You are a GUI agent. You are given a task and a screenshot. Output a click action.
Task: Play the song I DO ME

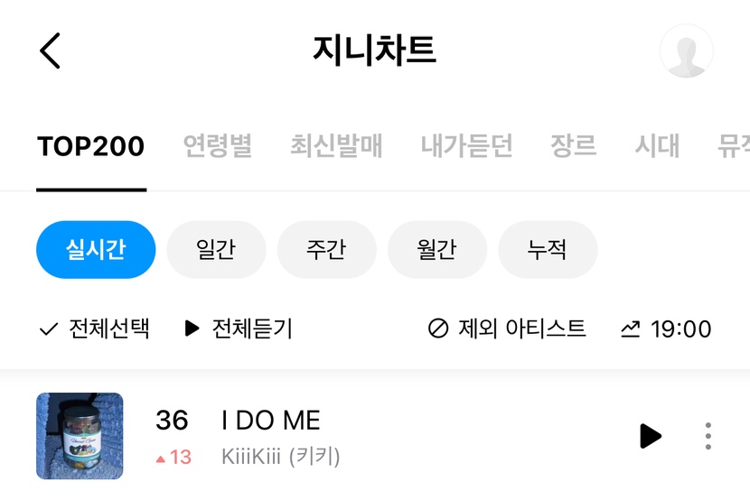coord(650,436)
